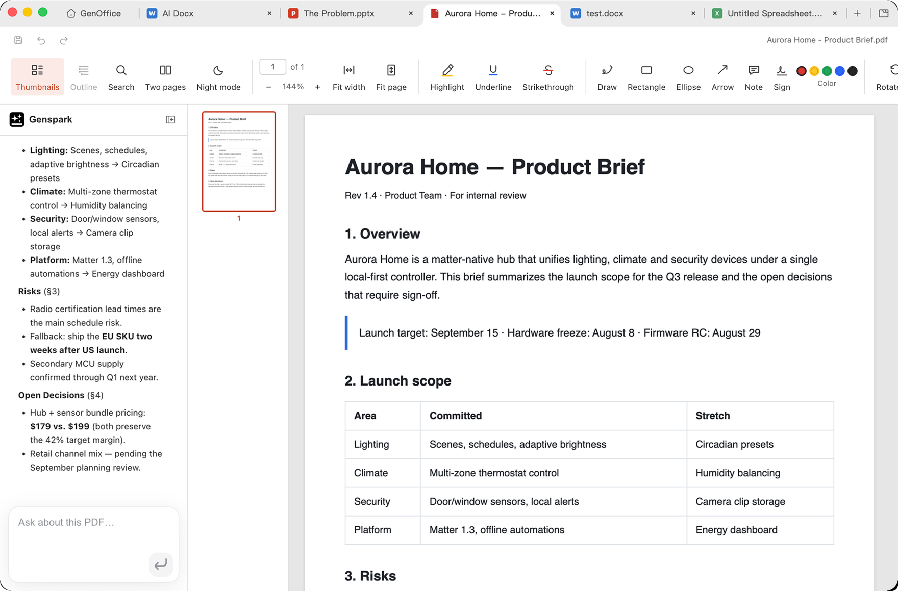
Task: Select the Arrow annotation tool
Action: point(722,77)
